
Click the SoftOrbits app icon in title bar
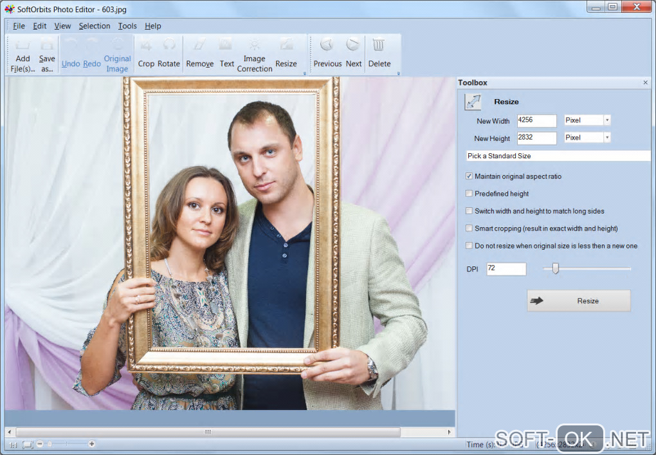click(9, 9)
